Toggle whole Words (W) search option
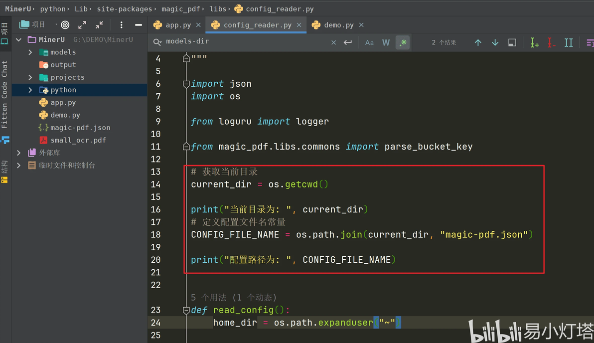The image size is (594, 343). 386,42
